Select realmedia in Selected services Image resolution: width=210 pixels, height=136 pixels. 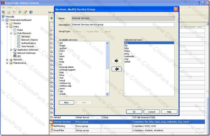[x=129, y=56]
